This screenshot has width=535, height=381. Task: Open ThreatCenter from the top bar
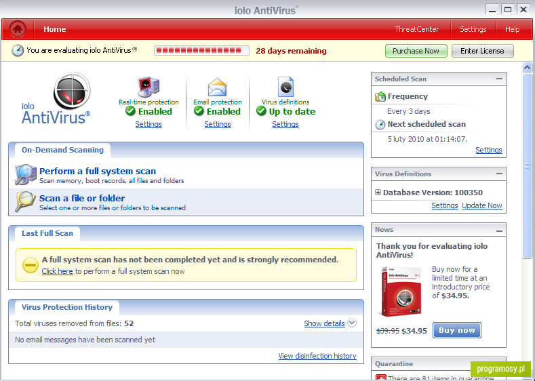(416, 29)
